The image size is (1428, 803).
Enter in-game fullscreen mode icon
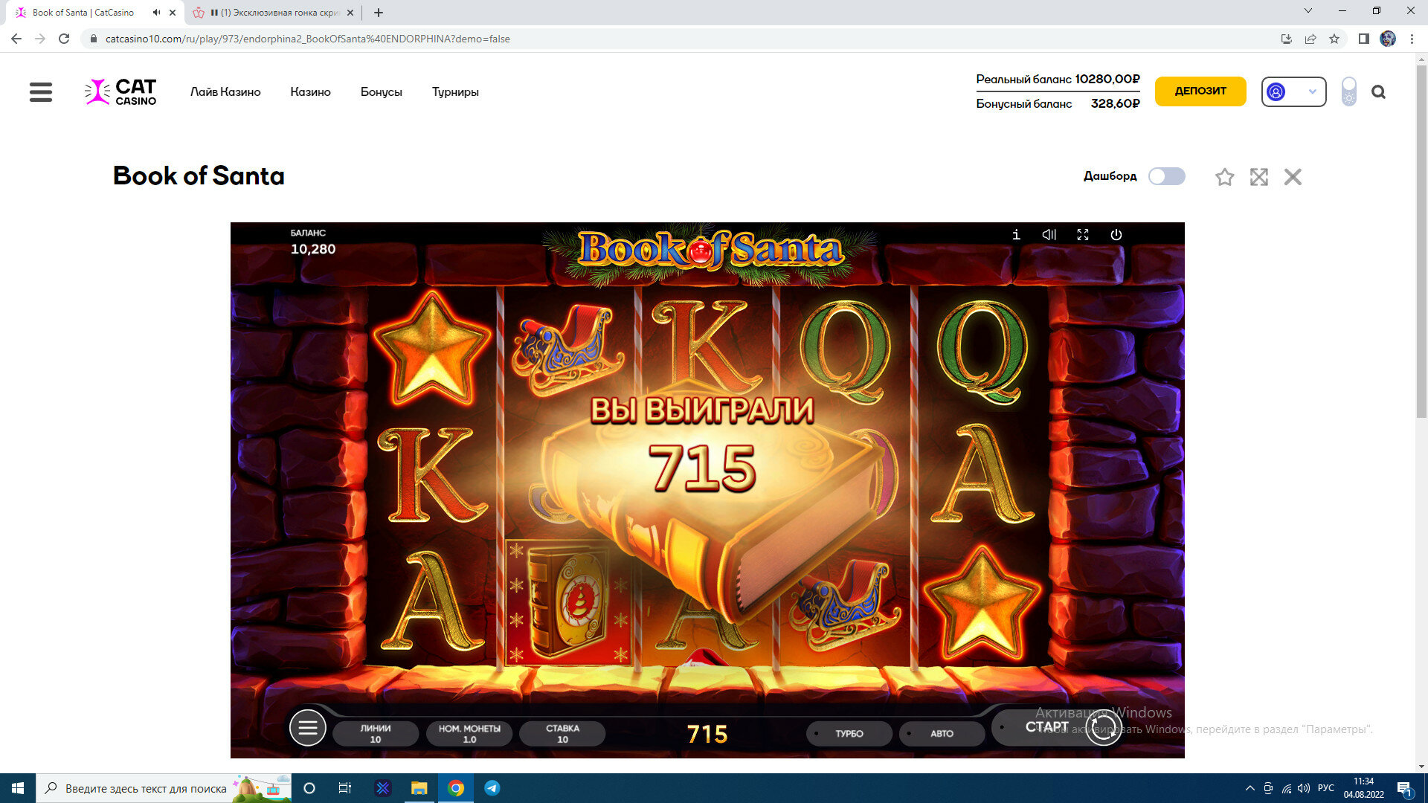pyautogui.click(x=1083, y=235)
